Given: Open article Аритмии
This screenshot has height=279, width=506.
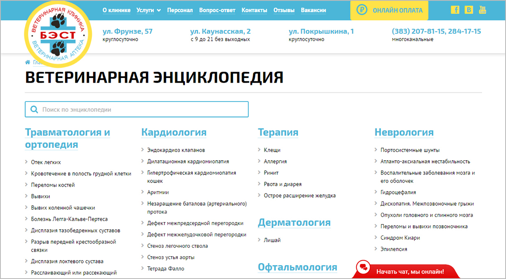Looking at the screenshot, I should (158, 192).
